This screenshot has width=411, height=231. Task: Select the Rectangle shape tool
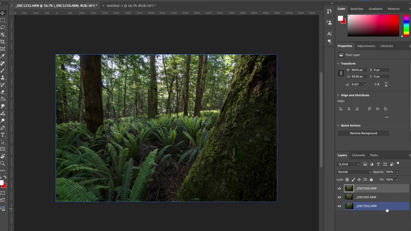pos(2,149)
